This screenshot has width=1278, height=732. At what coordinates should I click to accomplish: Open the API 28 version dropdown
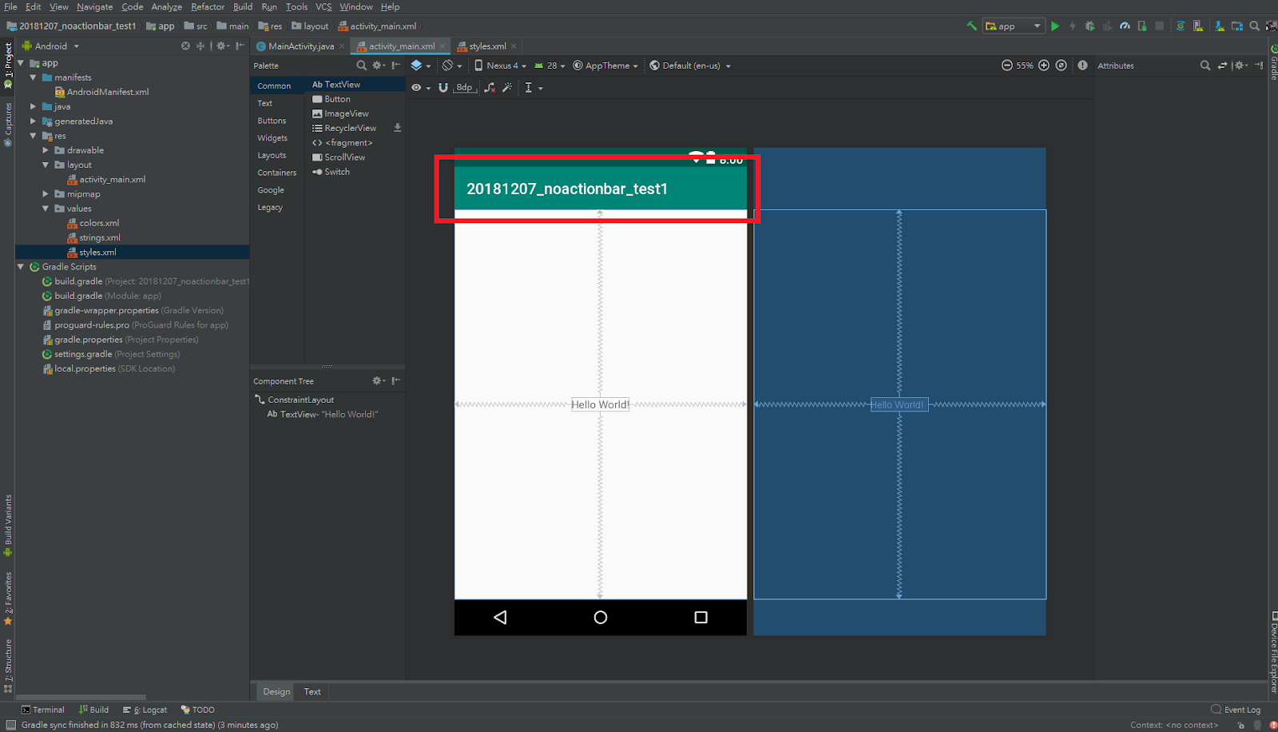(x=550, y=66)
